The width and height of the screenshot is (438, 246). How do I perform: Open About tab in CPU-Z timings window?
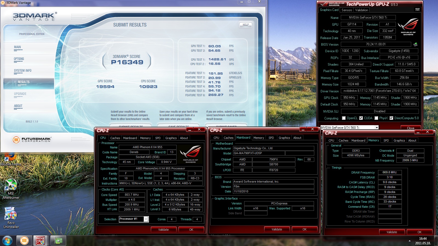click(x=412, y=140)
